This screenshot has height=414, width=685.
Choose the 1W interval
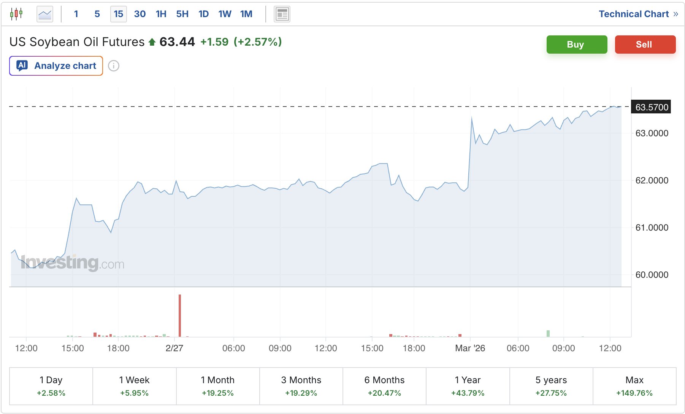coord(225,14)
